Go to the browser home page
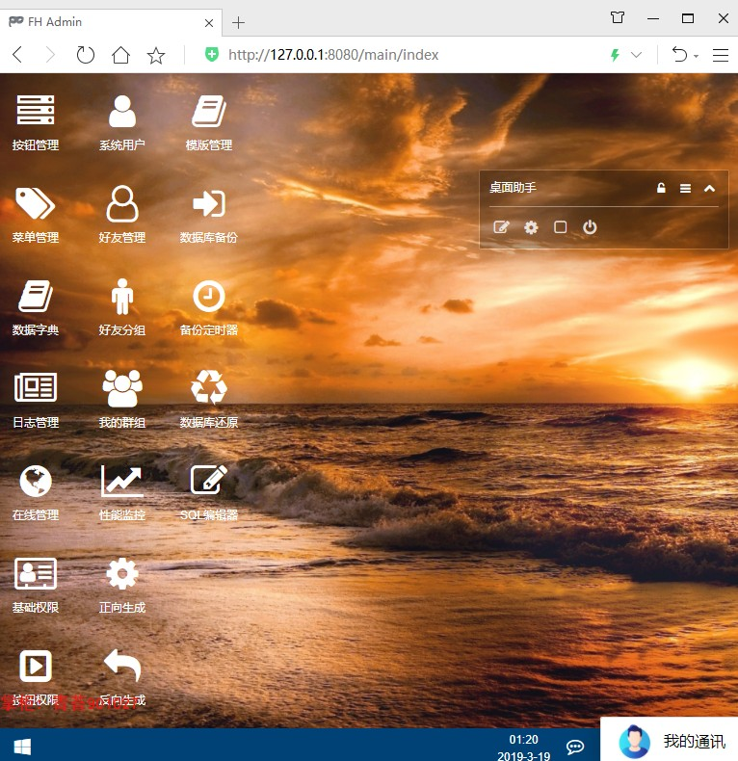738x761 pixels. (120, 55)
